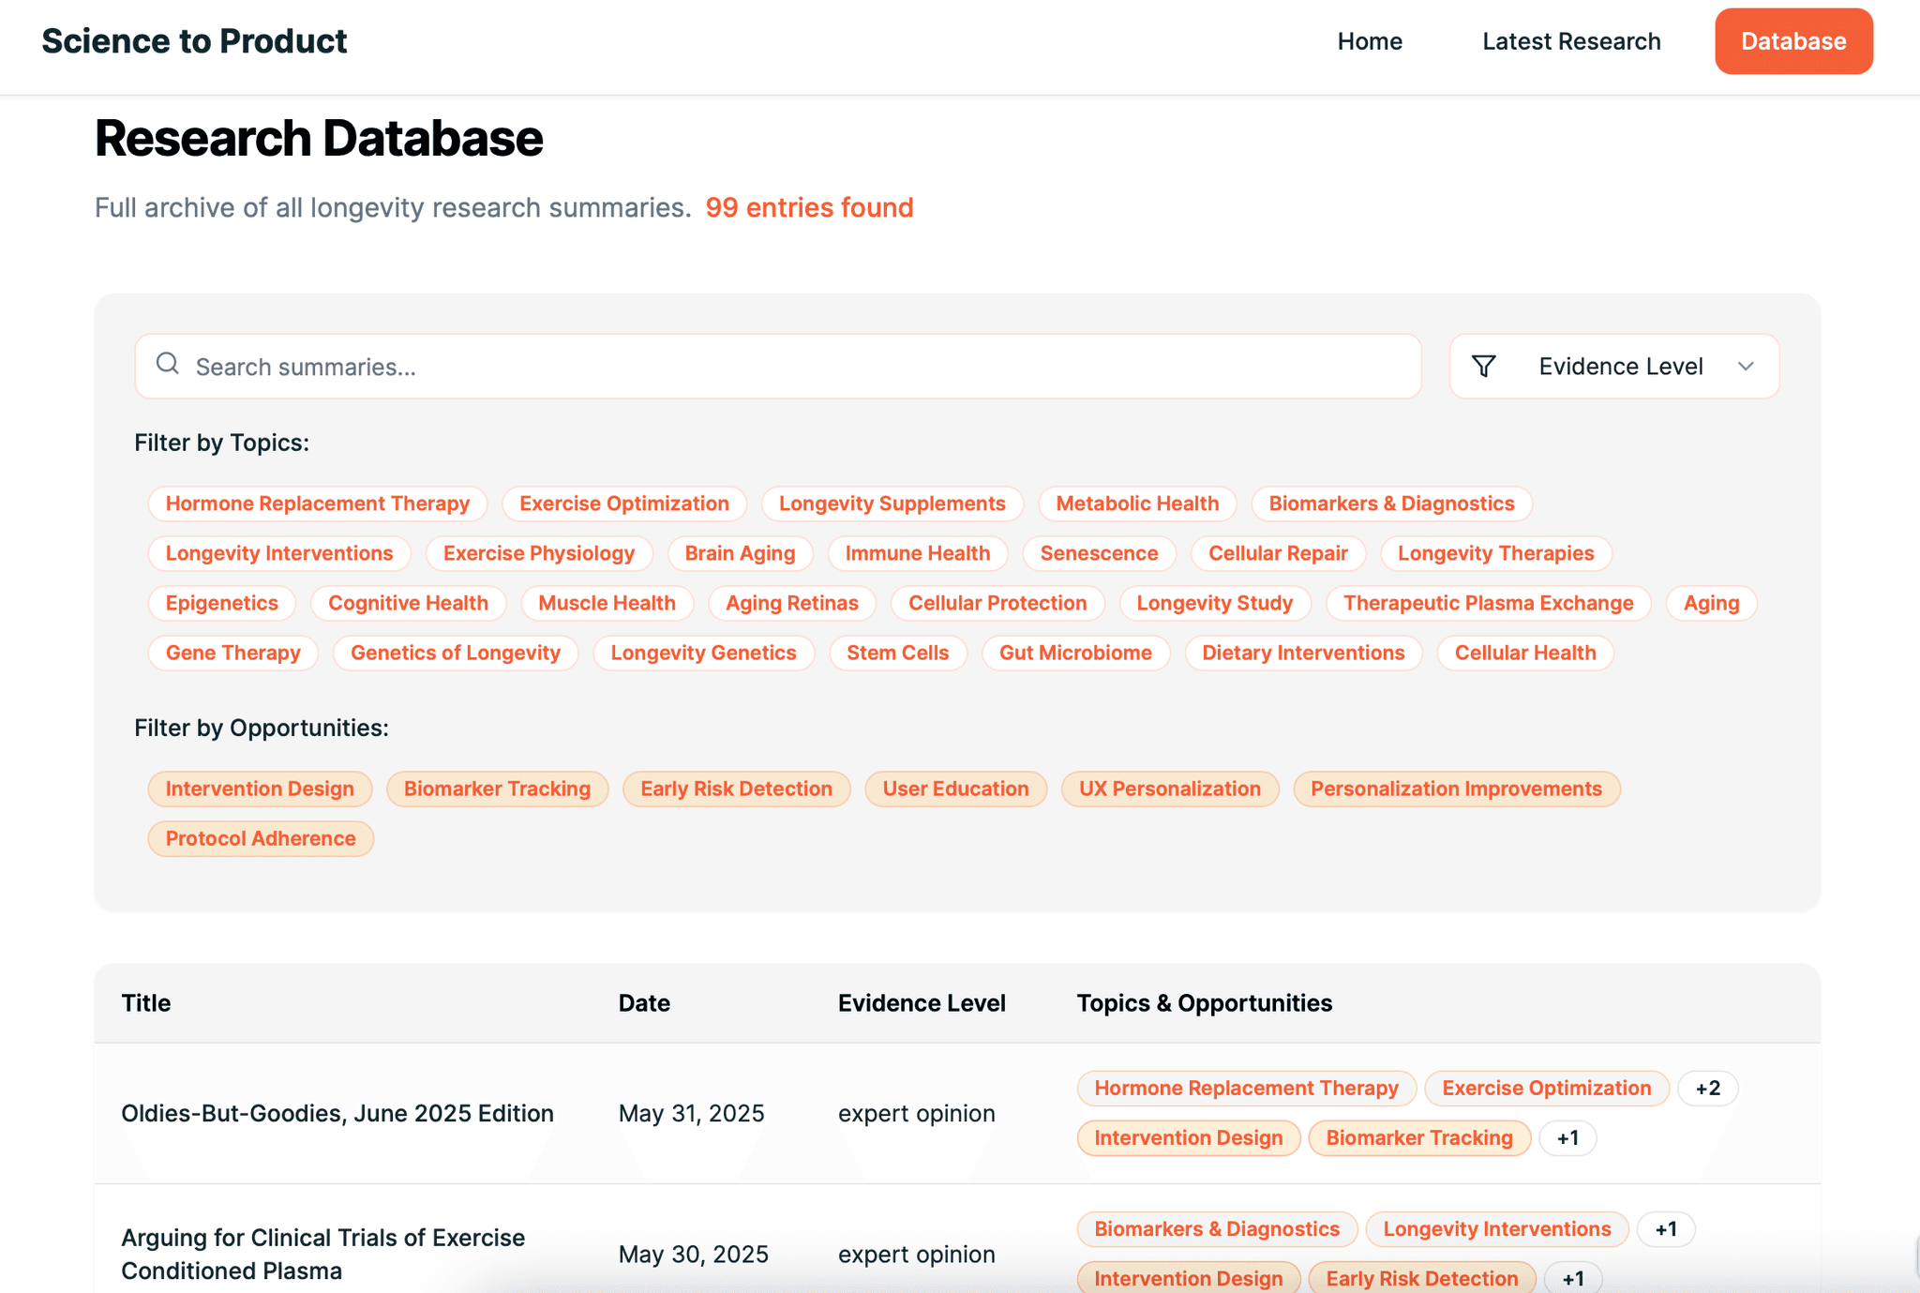
Task: Select the Cellular Repair topic chip
Action: point(1278,553)
